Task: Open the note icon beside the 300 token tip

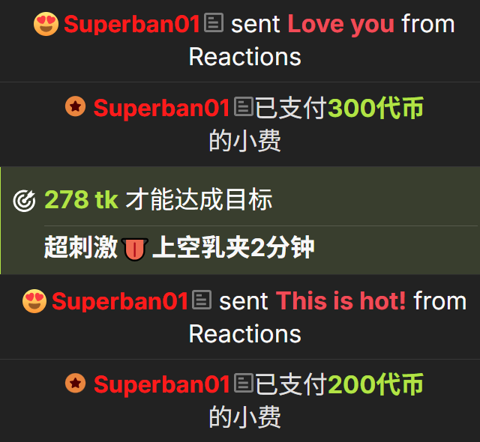Action: (x=244, y=106)
